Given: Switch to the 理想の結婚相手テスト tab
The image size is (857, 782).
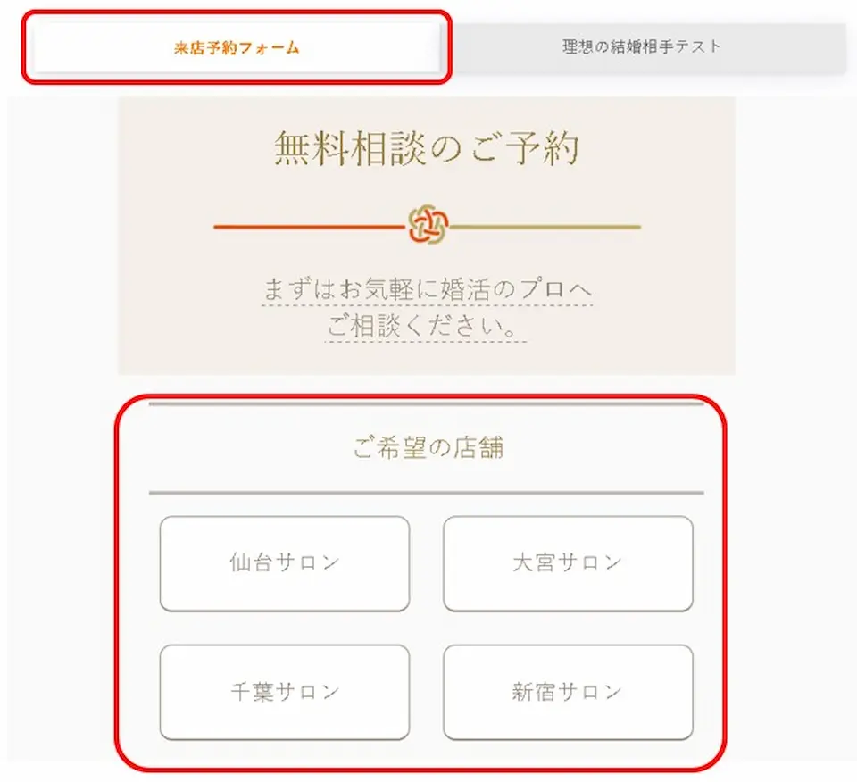Looking at the screenshot, I should pos(643,47).
